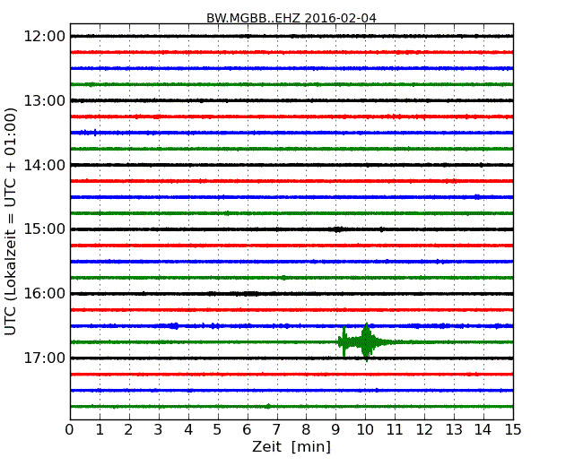Click the UTC Lokalzeit y-axis label
The image size is (583, 466).
[11, 221]
